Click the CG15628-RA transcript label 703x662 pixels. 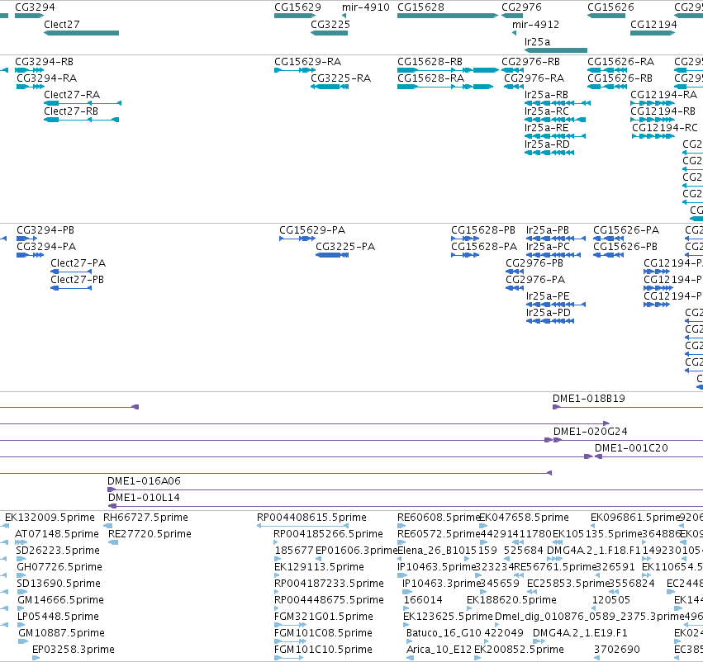(430, 78)
